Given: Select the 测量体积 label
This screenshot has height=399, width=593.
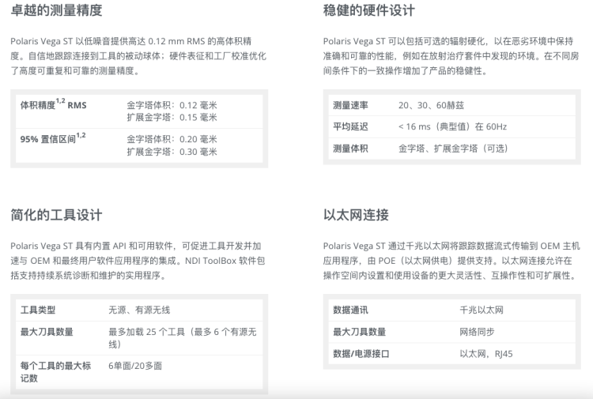Looking at the screenshot, I should 350,149.
